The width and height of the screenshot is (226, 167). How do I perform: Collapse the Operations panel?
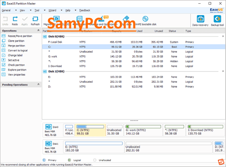[x=38, y=30]
